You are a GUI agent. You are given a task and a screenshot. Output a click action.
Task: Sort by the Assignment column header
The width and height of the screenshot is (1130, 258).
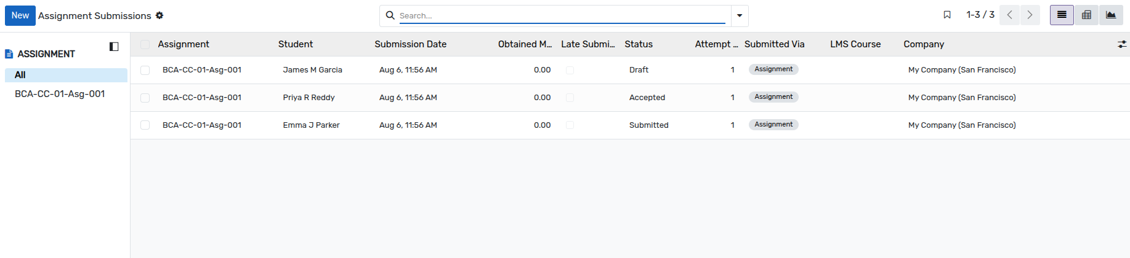click(x=184, y=44)
